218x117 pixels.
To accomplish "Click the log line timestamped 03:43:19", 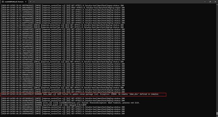I will 63,79.
